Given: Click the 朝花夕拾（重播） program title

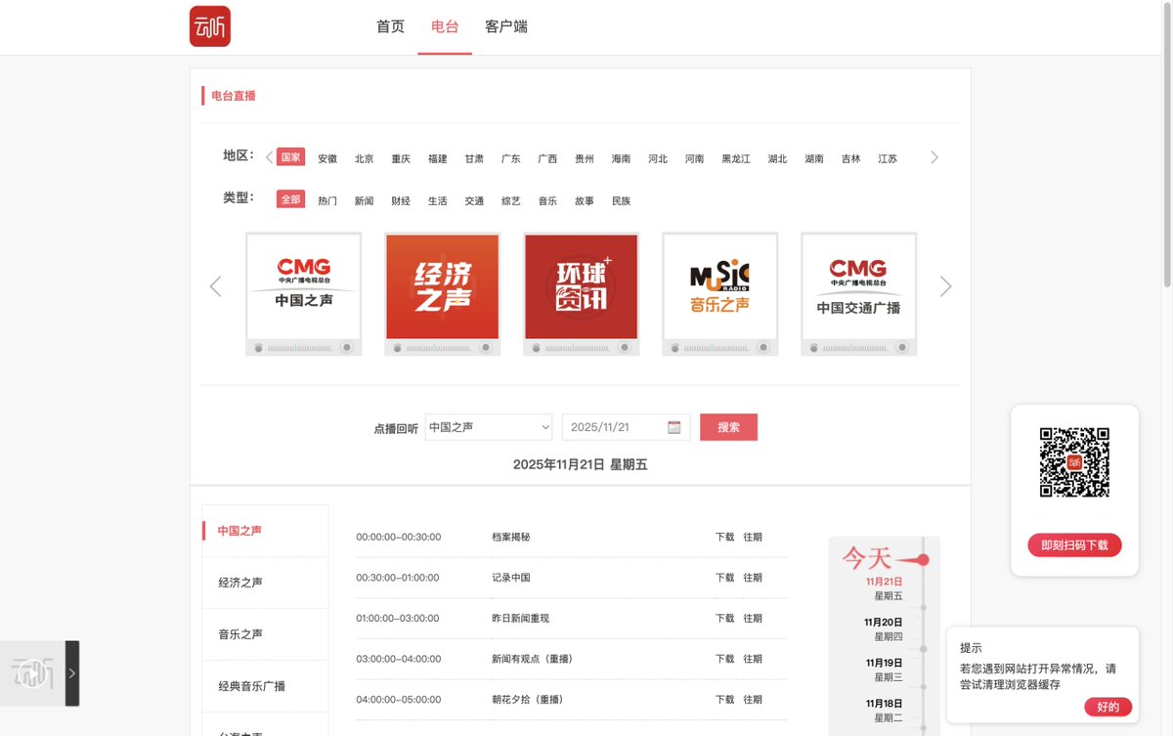Looking at the screenshot, I should pos(528,700).
